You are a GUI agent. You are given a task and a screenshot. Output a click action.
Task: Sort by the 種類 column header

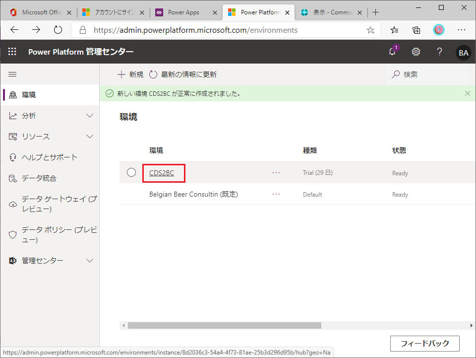[309, 150]
